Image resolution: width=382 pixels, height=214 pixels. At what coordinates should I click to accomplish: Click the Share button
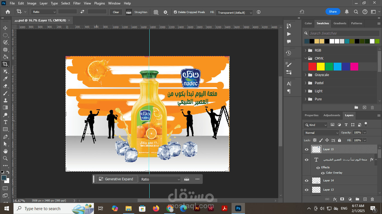[333, 12]
